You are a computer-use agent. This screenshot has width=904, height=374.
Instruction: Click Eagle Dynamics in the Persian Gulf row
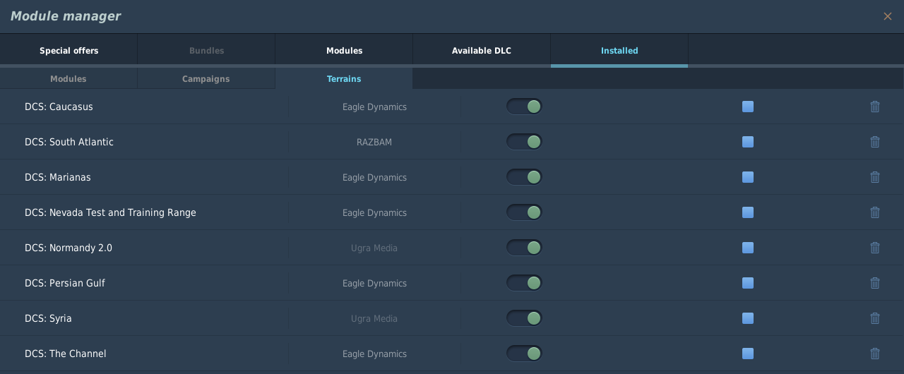374,283
